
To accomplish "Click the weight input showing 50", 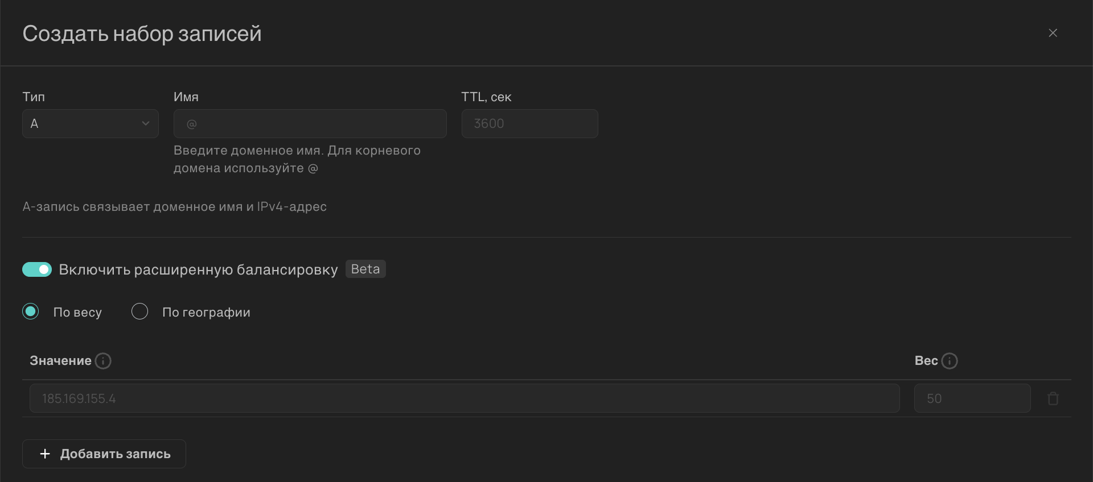I will coord(972,398).
